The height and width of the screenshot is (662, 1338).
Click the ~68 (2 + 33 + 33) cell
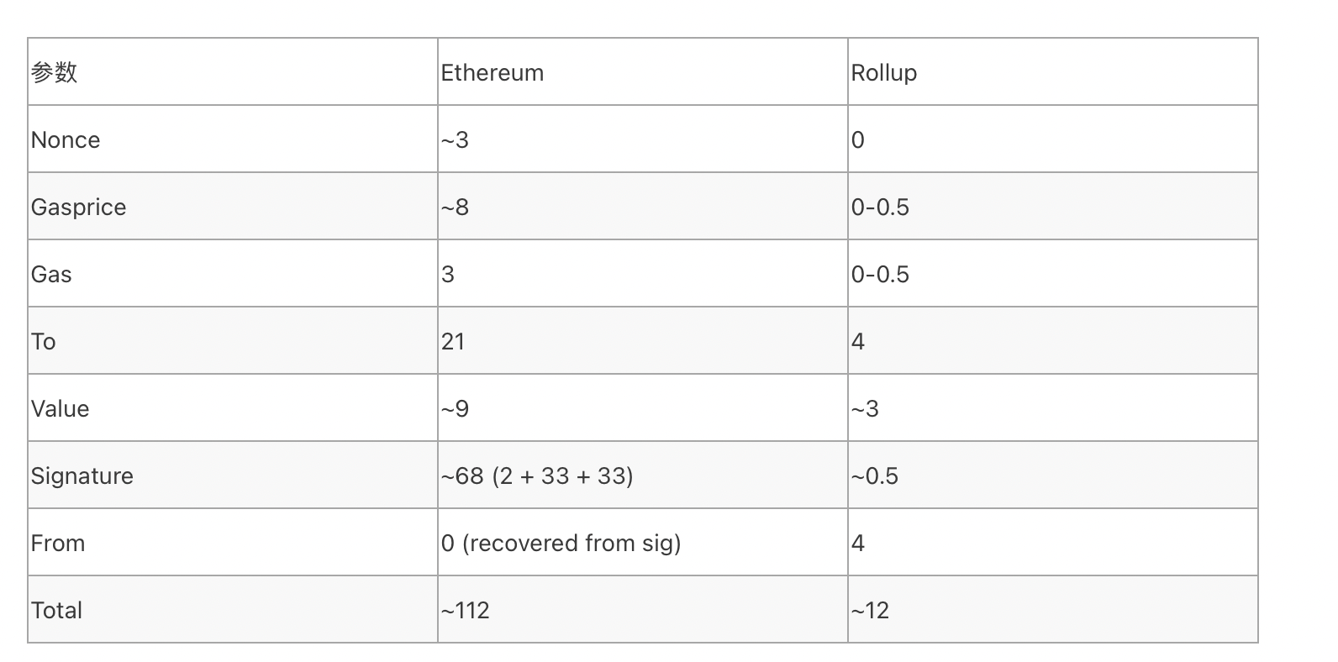click(537, 476)
